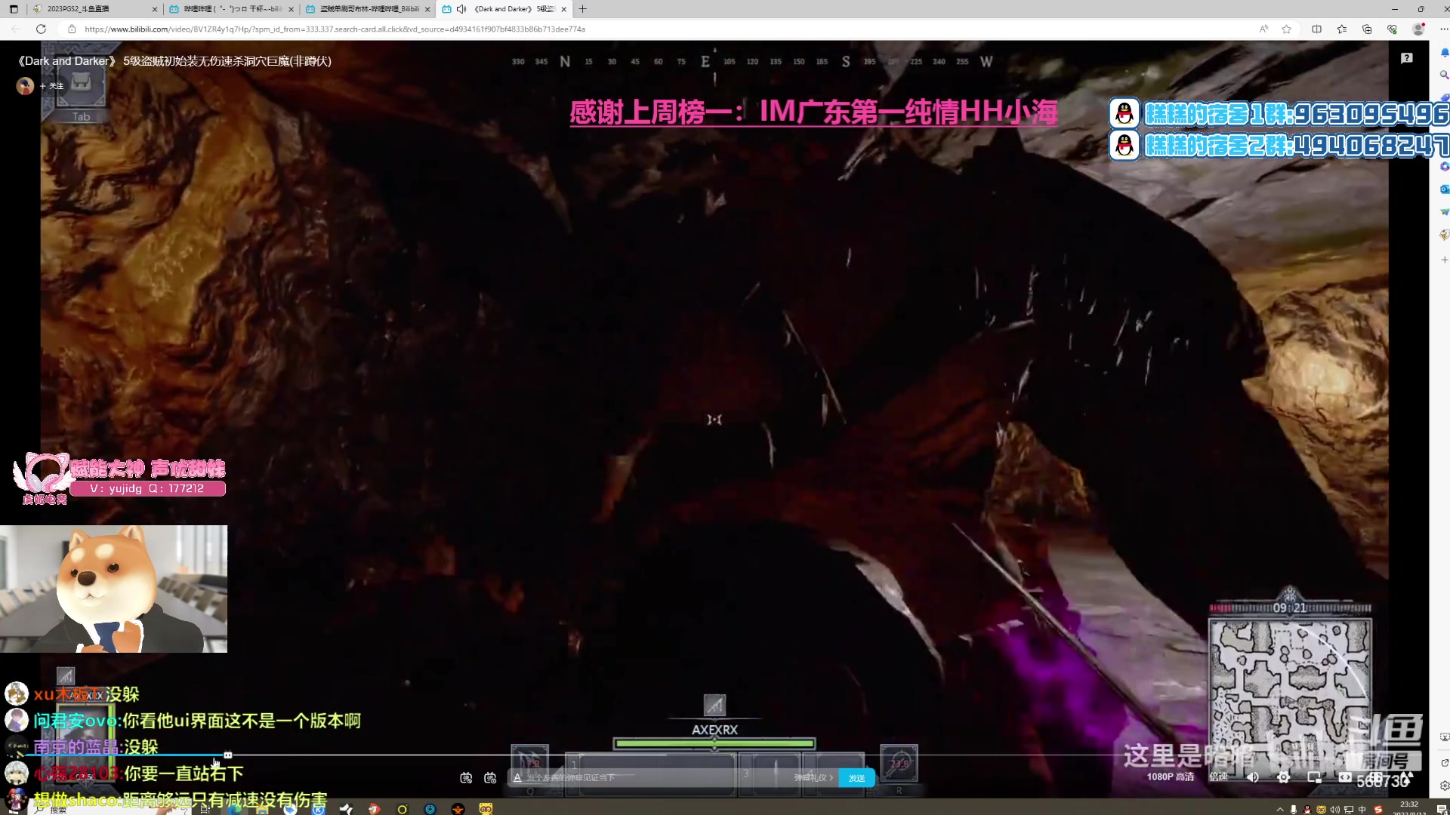Open 倍速 playback speed menu
1450x815 pixels.
1218,777
